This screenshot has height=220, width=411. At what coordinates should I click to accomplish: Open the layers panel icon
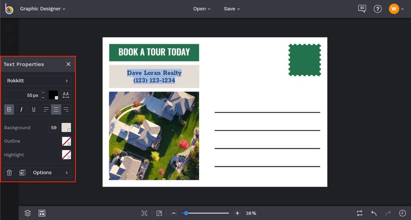(x=27, y=213)
